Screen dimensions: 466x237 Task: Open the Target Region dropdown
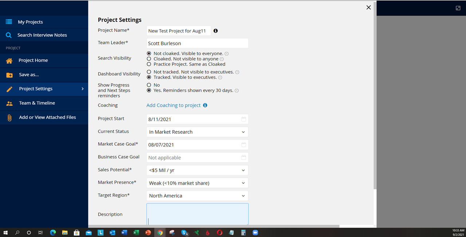click(x=197, y=196)
